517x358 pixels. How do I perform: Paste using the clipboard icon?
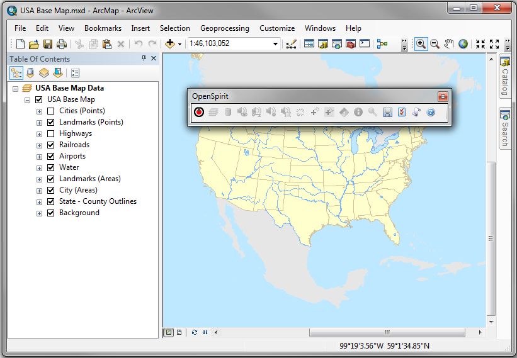pos(107,44)
